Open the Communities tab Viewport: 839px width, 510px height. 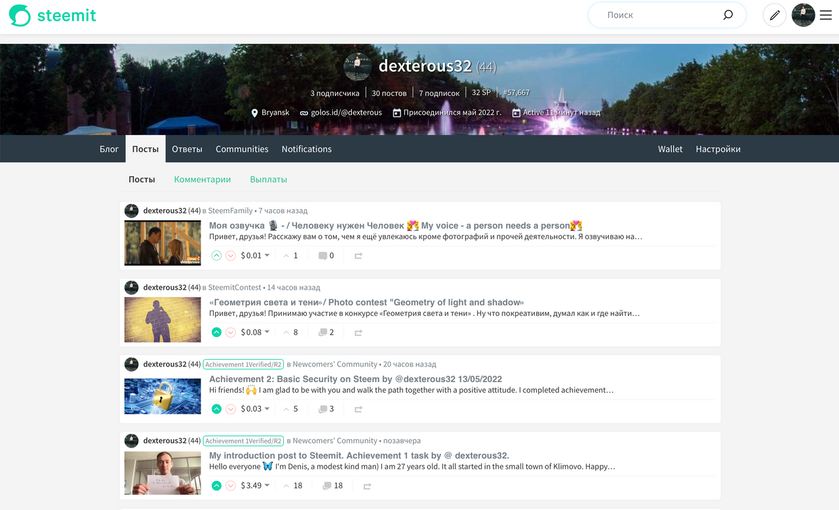coord(242,149)
